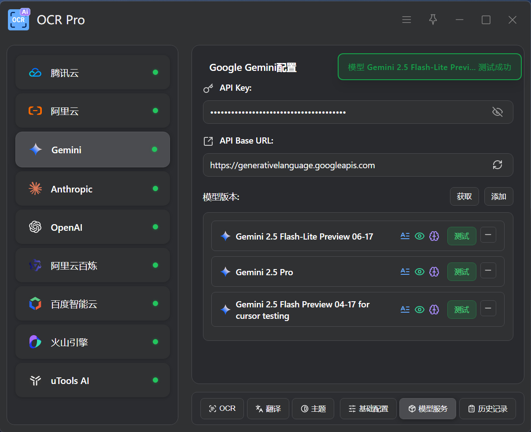Click the external link icon beside API Base URL

click(208, 141)
